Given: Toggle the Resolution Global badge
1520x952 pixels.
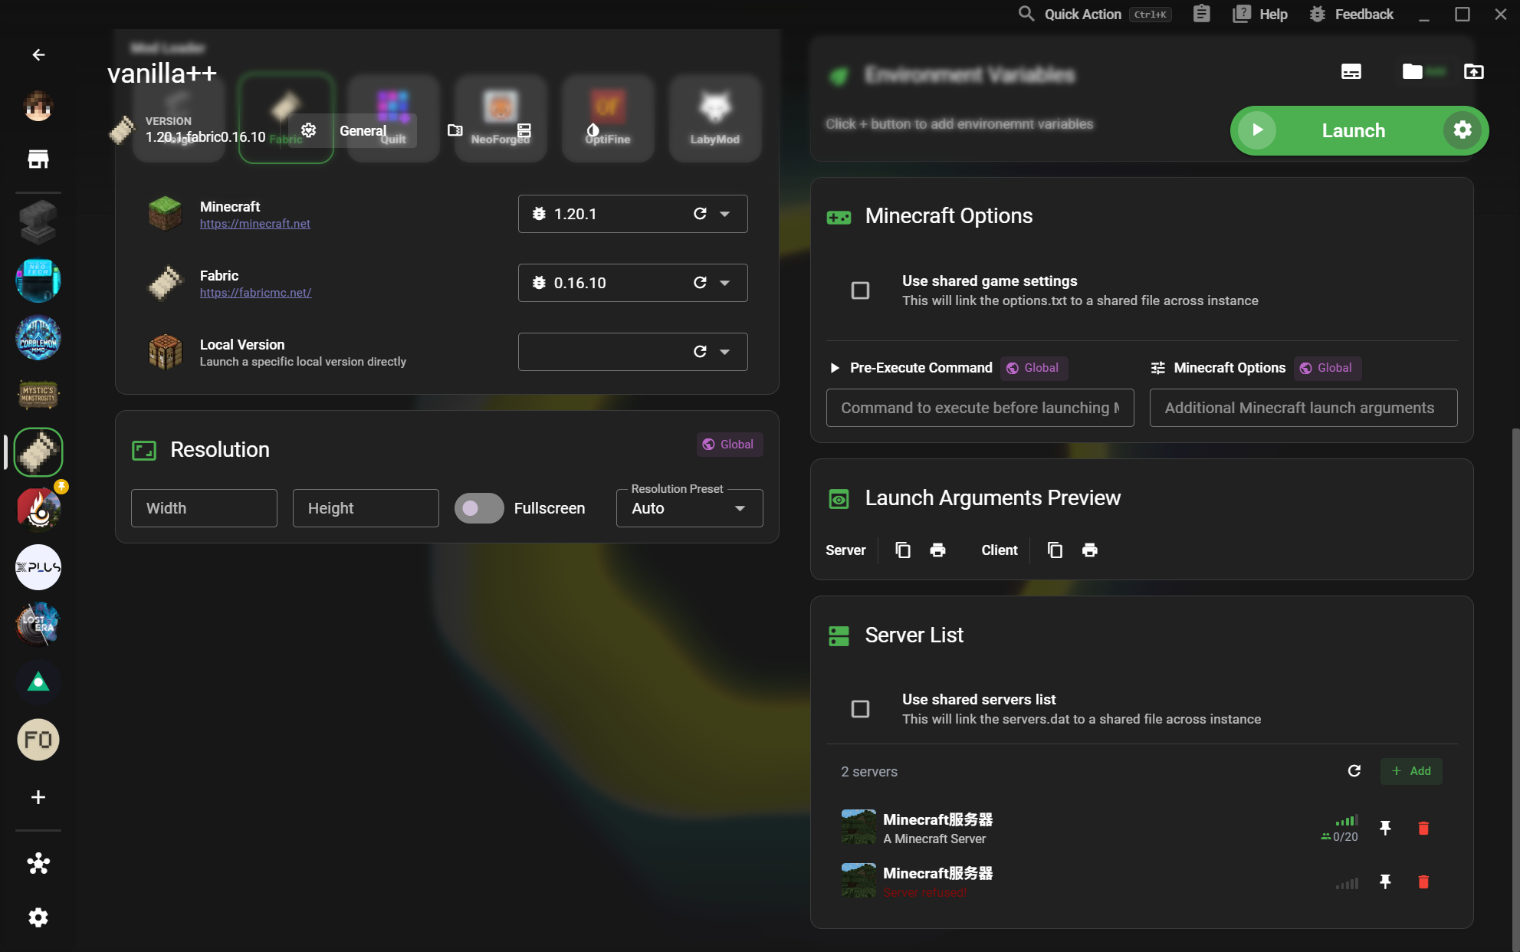Looking at the screenshot, I should [x=729, y=445].
